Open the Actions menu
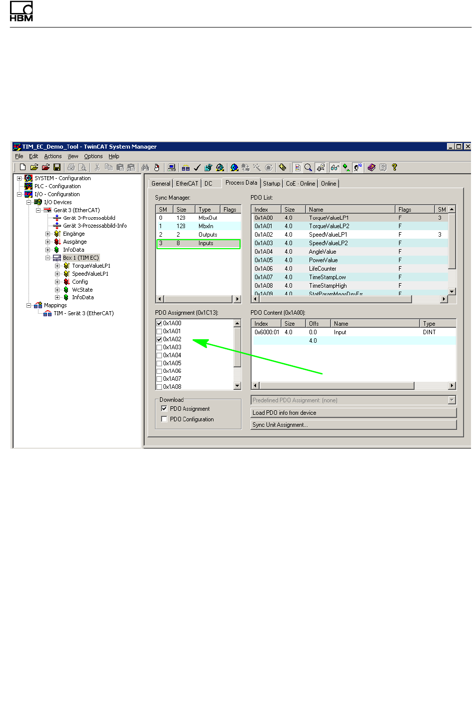Image resolution: width=475 pixels, height=707 pixels. (52, 157)
